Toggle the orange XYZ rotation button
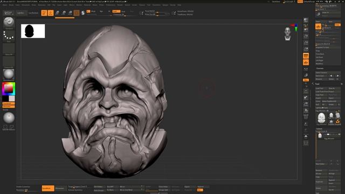Image resolution: width=345 pixels, height=194 pixels. click(306, 80)
